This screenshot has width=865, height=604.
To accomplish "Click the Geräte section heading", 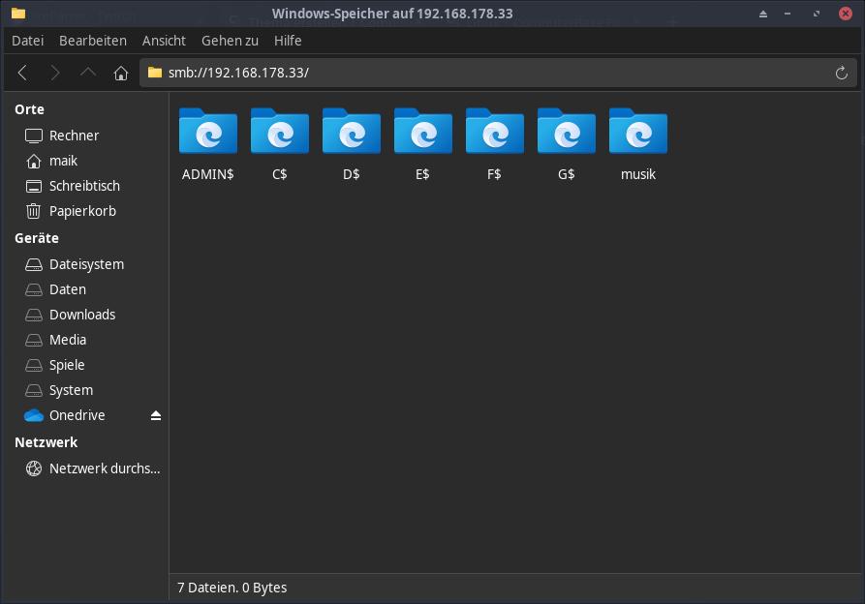I will [37, 238].
